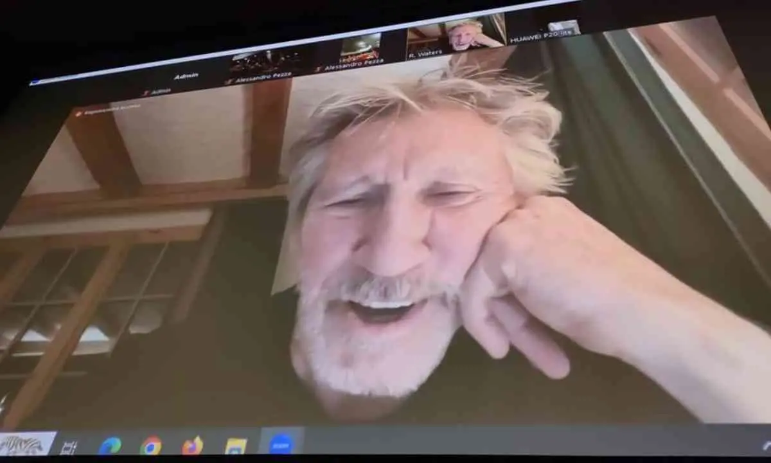Open Firefox from the taskbar

coord(192,445)
